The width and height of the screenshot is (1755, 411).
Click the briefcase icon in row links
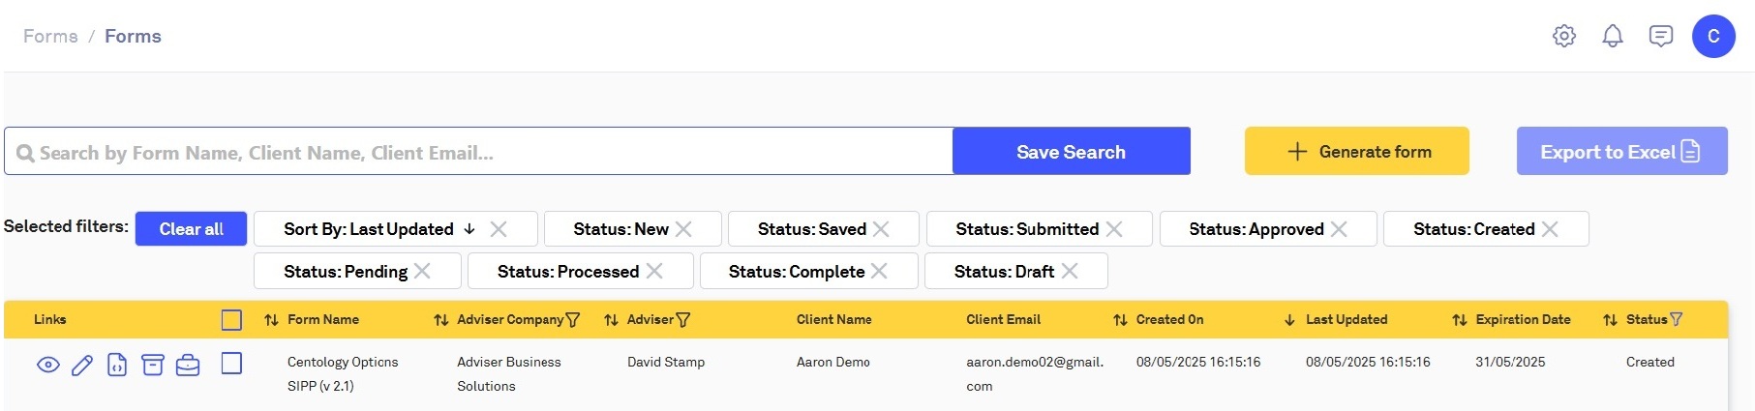(188, 365)
